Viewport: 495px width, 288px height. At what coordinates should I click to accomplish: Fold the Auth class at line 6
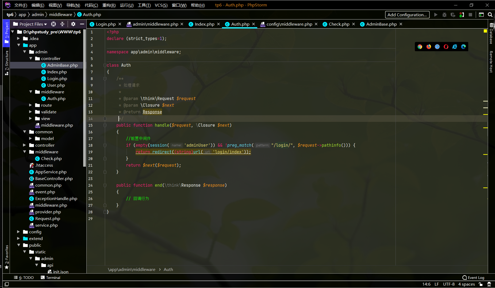tap(105, 65)
